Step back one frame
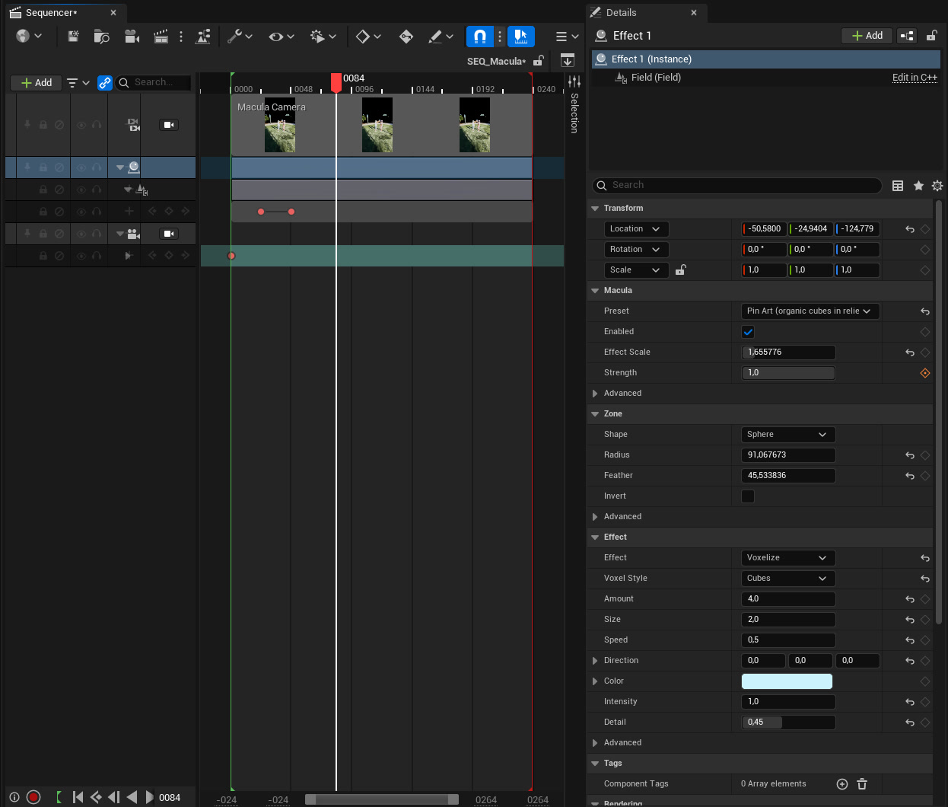The width and height of the screenshot is (948, 807). 114,797
